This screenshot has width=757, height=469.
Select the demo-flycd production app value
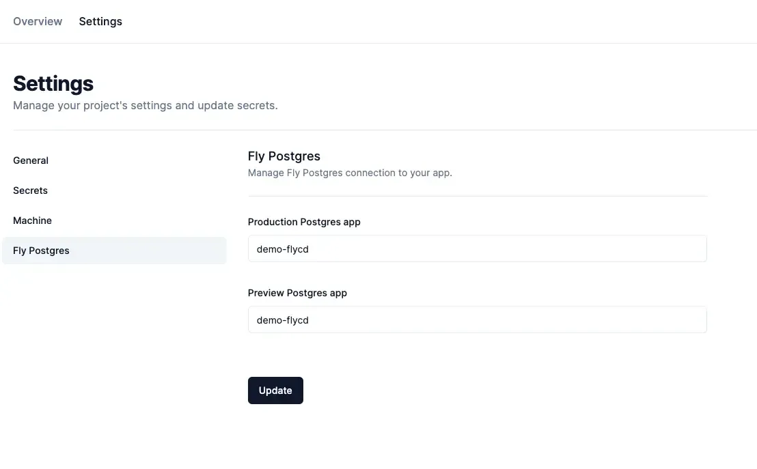282,248
